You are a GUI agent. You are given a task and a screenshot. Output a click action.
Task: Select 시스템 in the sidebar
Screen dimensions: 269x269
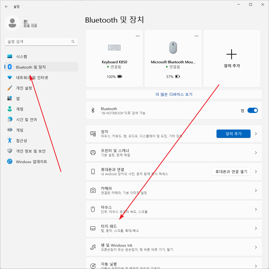[x=41, y=56]
